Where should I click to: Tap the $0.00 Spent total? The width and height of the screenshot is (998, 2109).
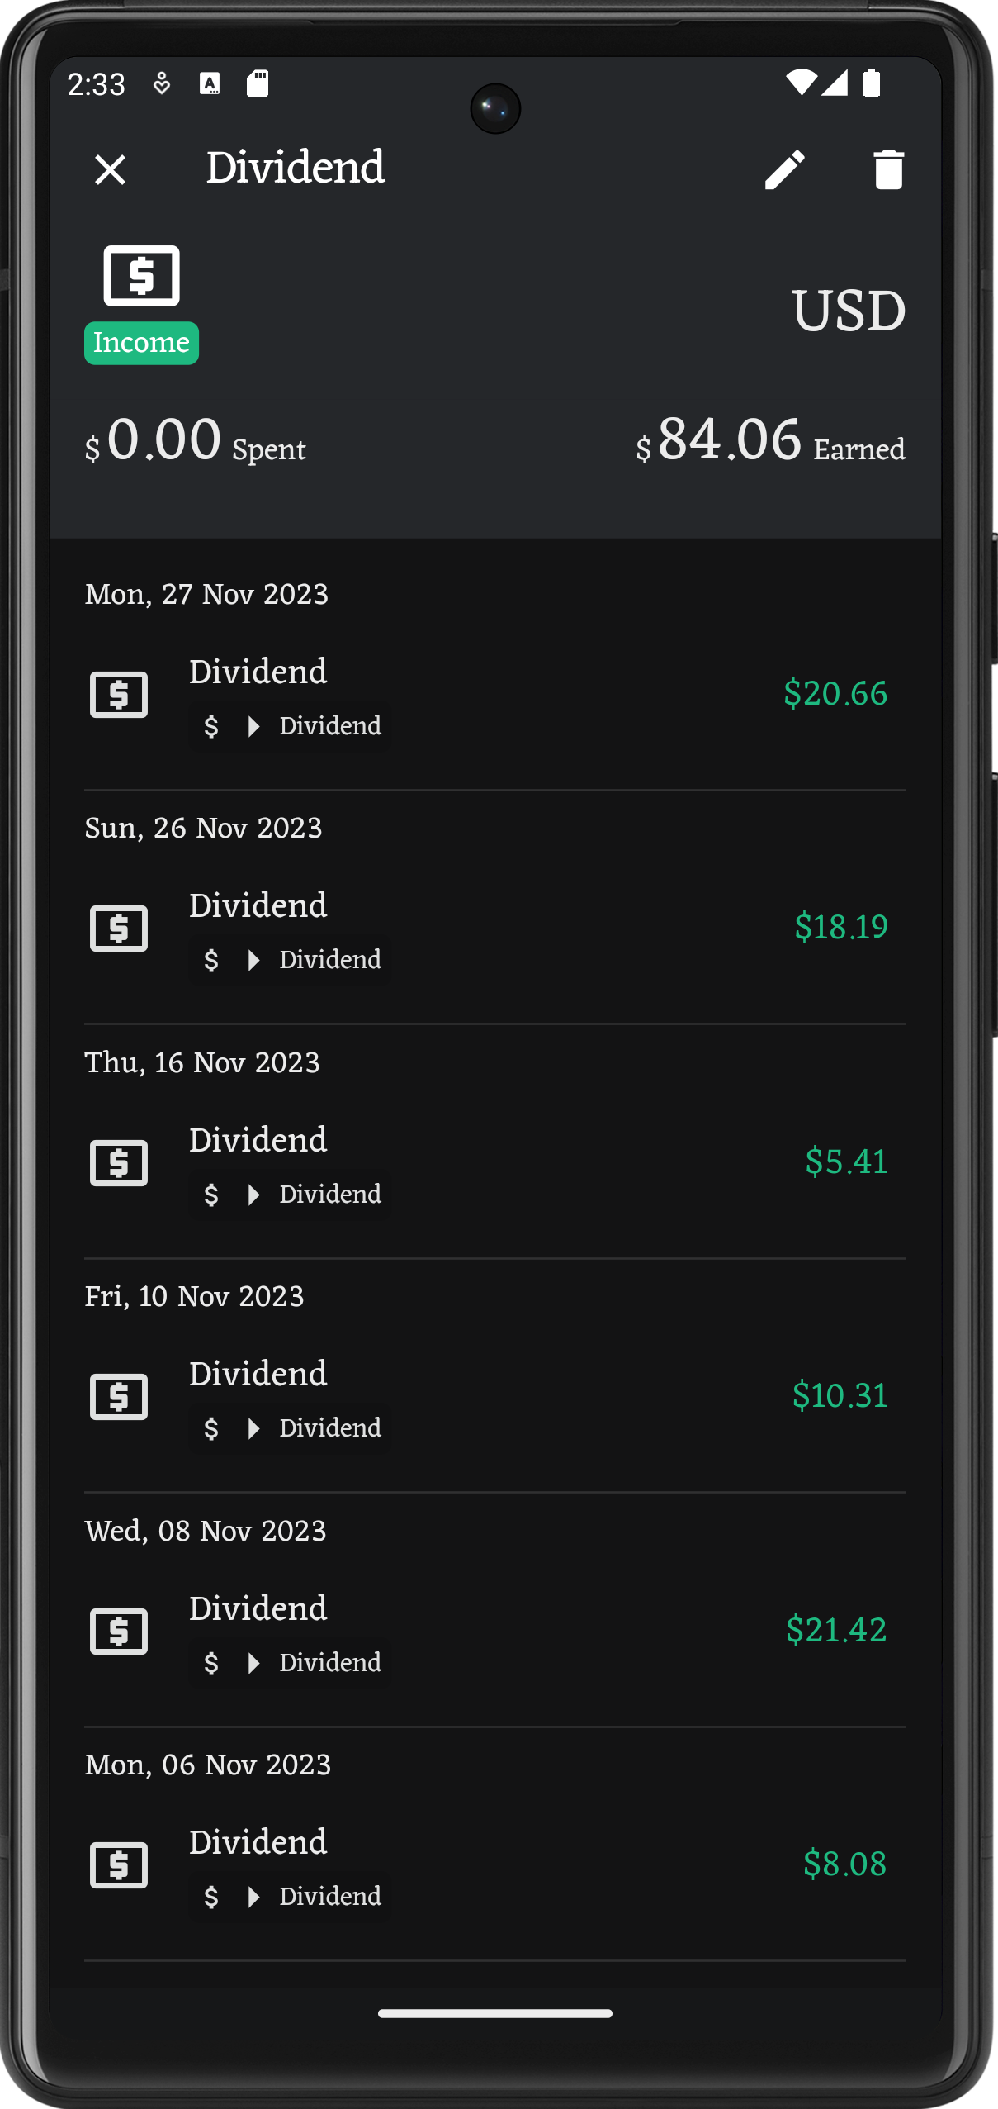(x=196, y=440)
